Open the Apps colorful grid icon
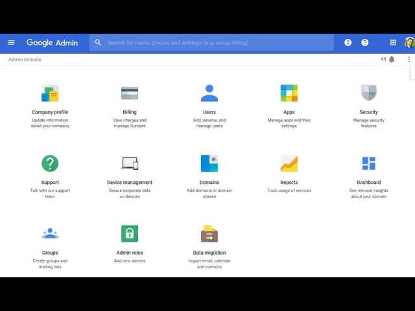This screenshot has width=415, height=311. [x=289, y=93]
